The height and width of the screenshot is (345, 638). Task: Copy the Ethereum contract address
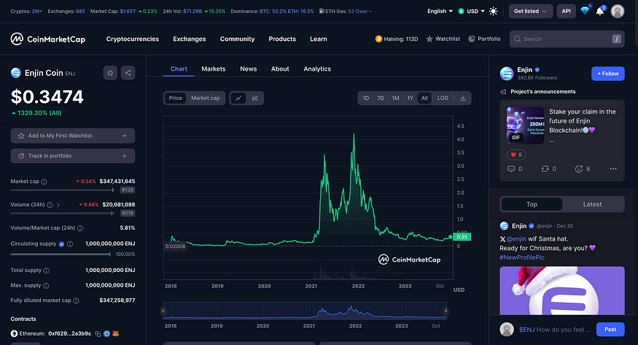tap(98, 334)
